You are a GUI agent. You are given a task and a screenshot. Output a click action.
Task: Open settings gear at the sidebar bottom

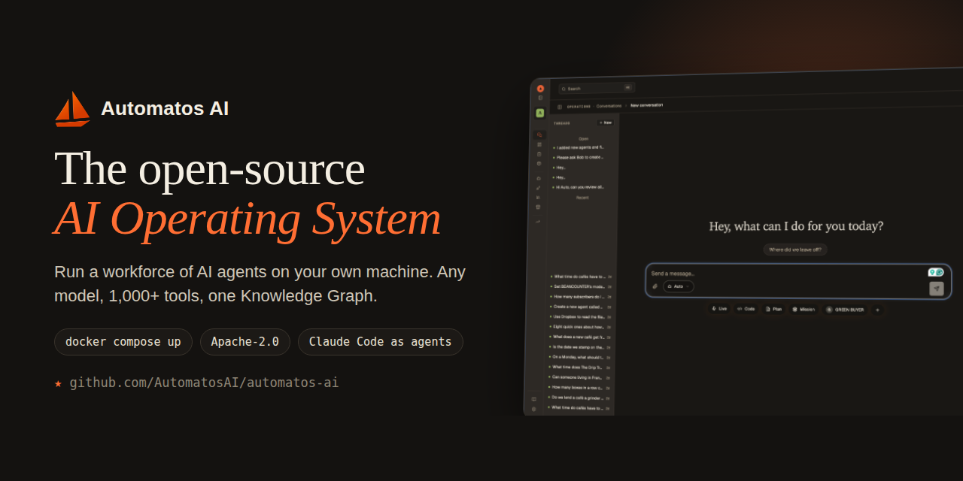pyautogui.click(x=534, y=409)
